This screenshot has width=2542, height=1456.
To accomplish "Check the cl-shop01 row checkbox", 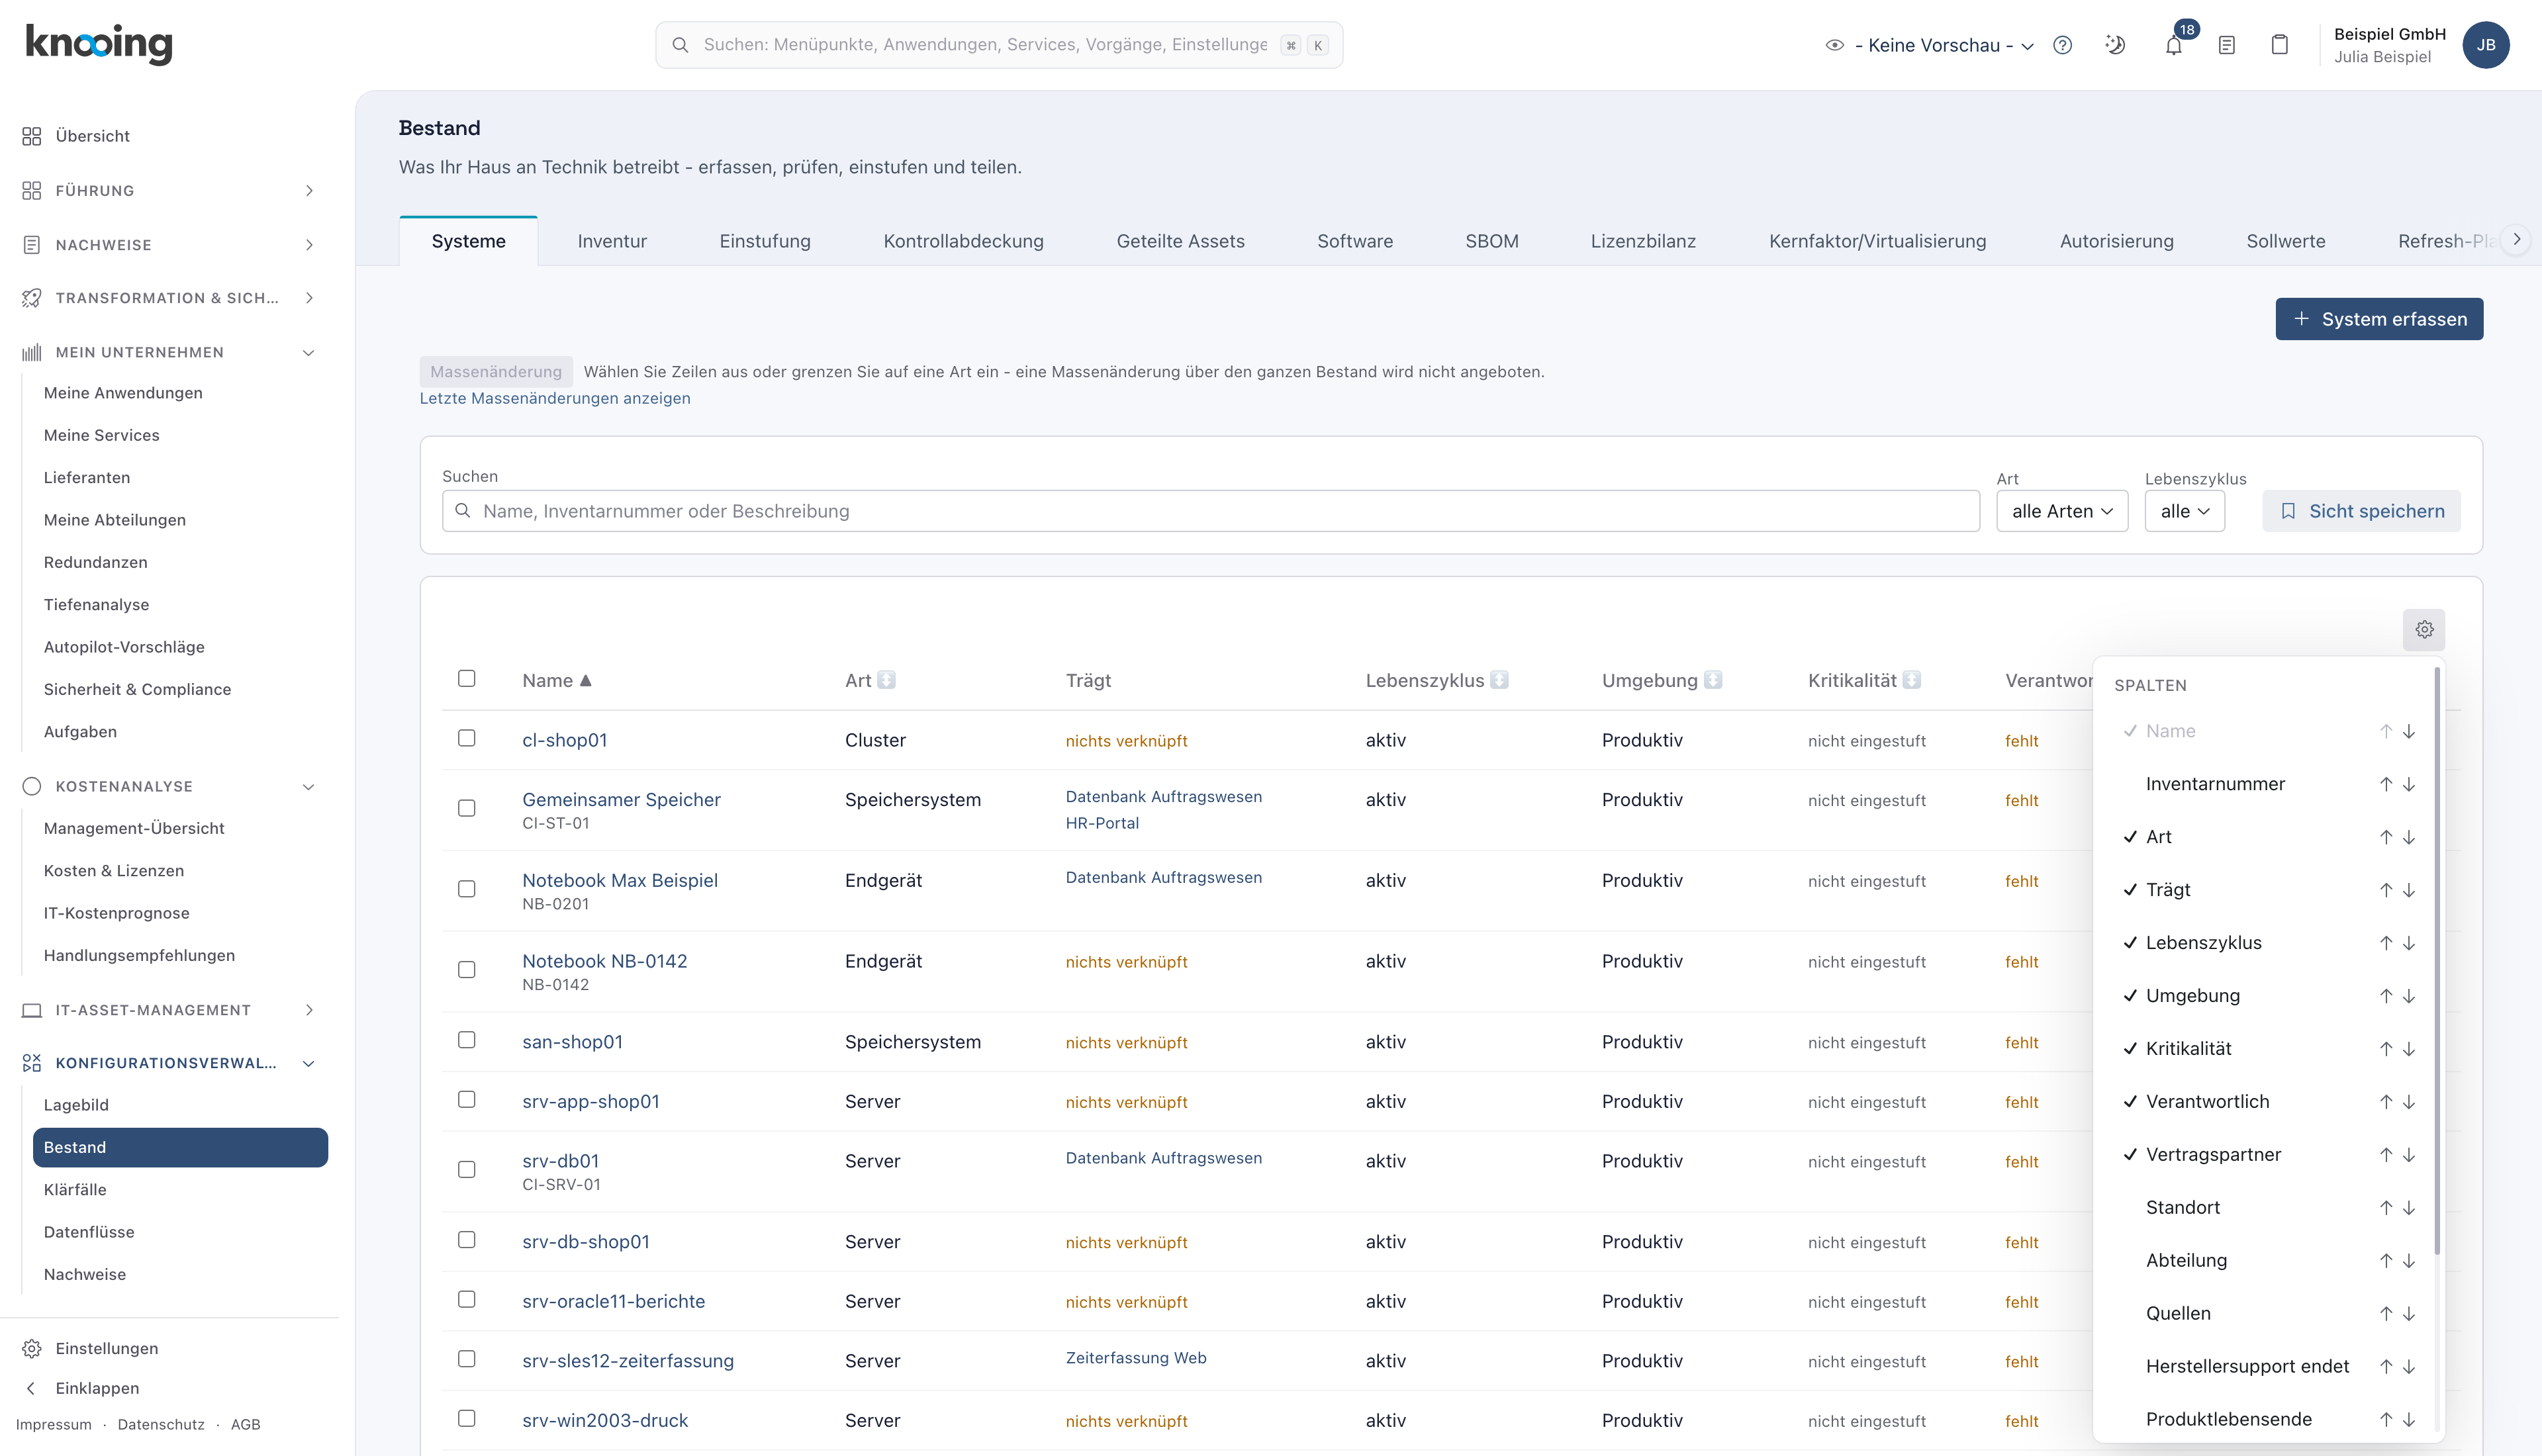I will tap(467, 738).
